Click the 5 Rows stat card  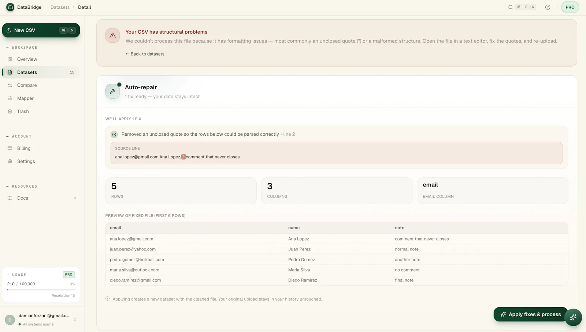tap(181, 191)
